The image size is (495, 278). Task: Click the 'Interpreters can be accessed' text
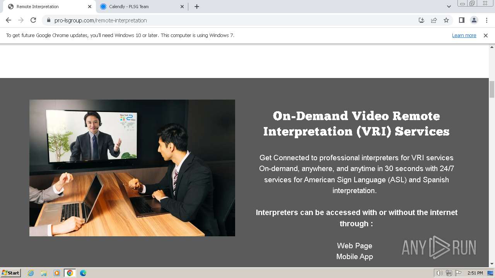356,218
